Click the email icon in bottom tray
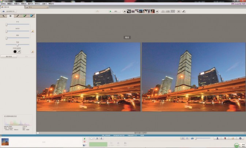 111,144
